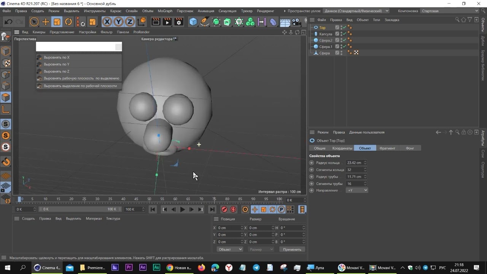Activate the Rotate tool in top toolbar
Viewport: 487px width, 274px height.
(x=68, y=22)
